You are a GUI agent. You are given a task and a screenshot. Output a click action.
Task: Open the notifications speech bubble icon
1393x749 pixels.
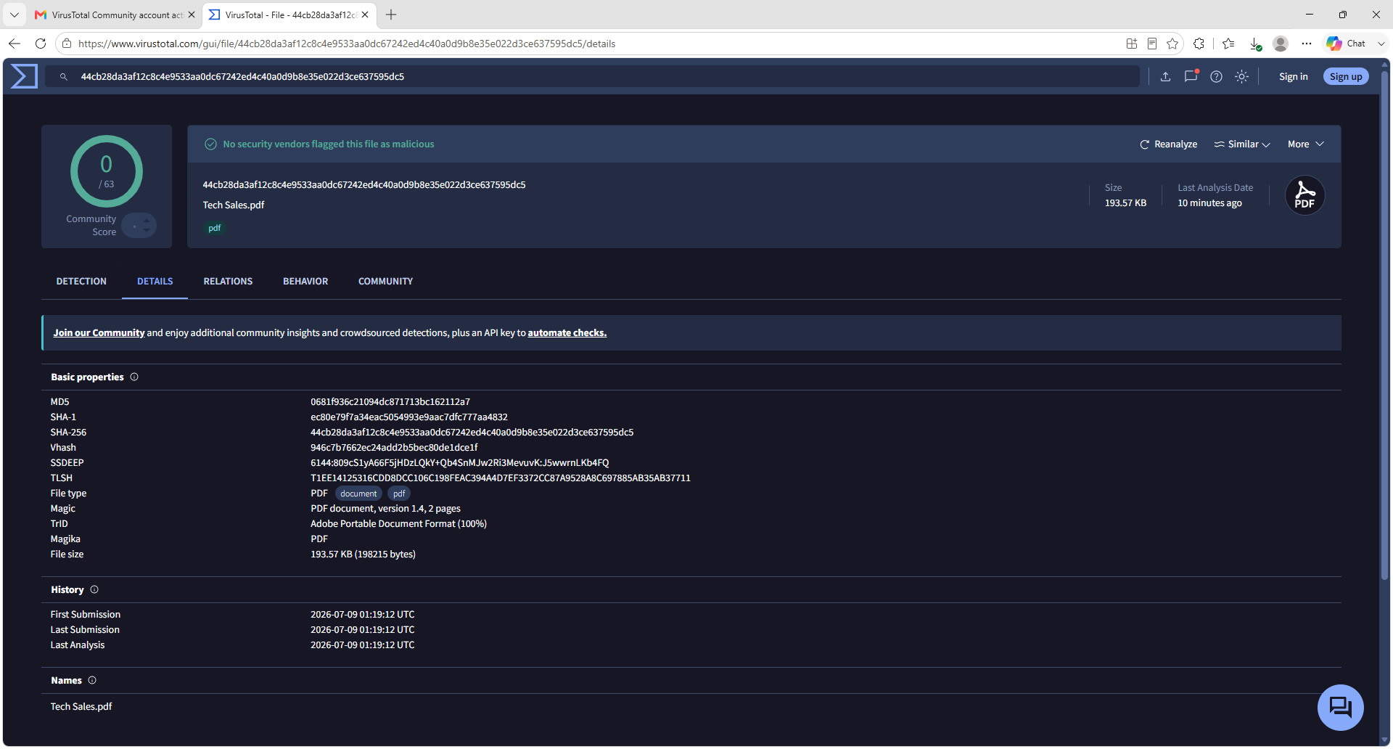1191,76
